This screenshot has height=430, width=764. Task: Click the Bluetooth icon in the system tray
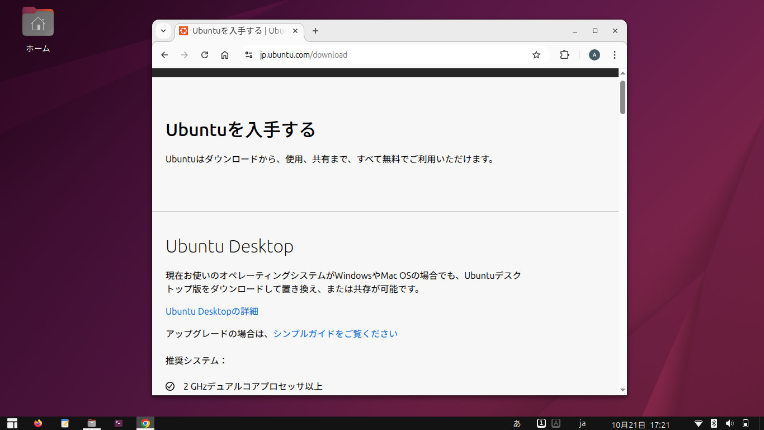pyautogui.click(x=713, y=423)
